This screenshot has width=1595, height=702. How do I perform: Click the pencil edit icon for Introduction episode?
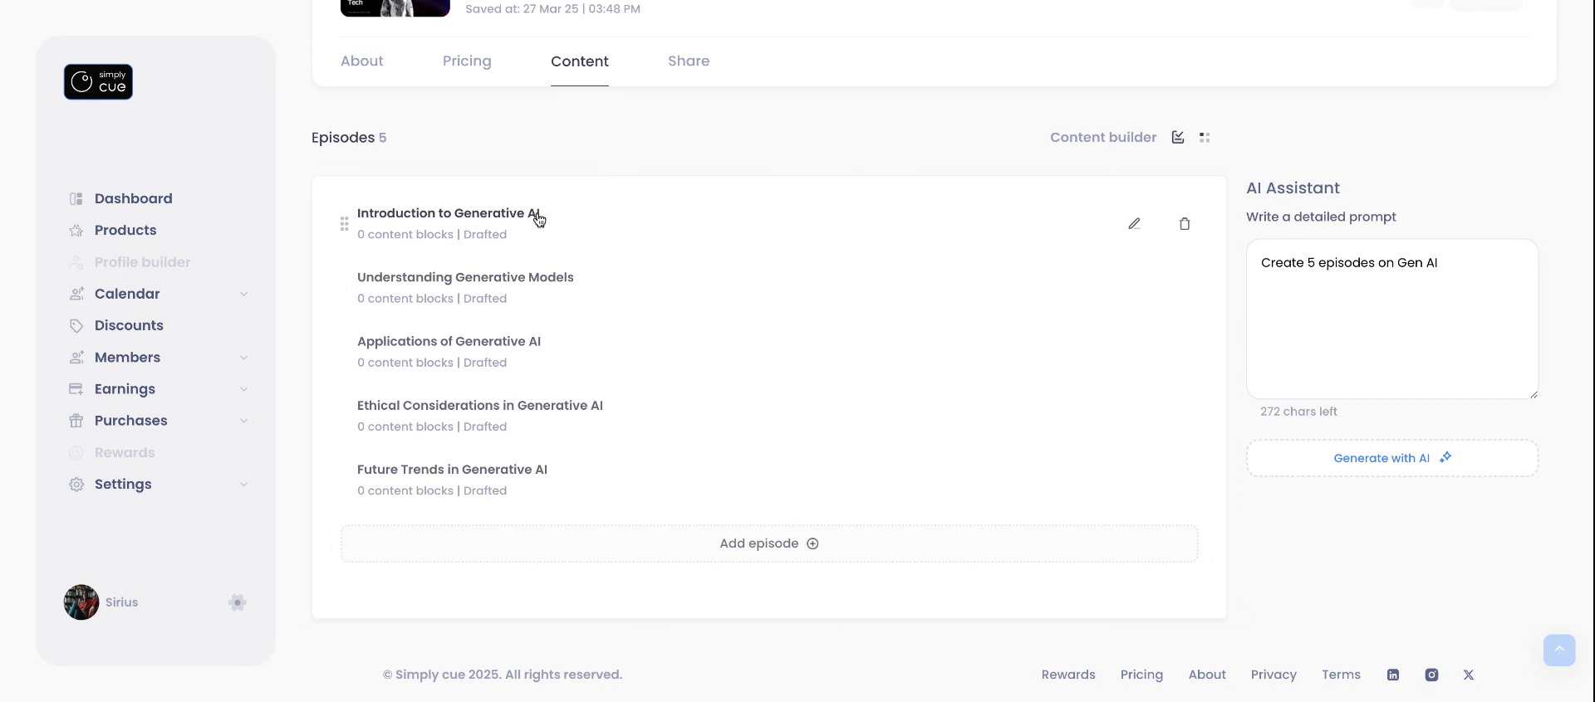1134,224
